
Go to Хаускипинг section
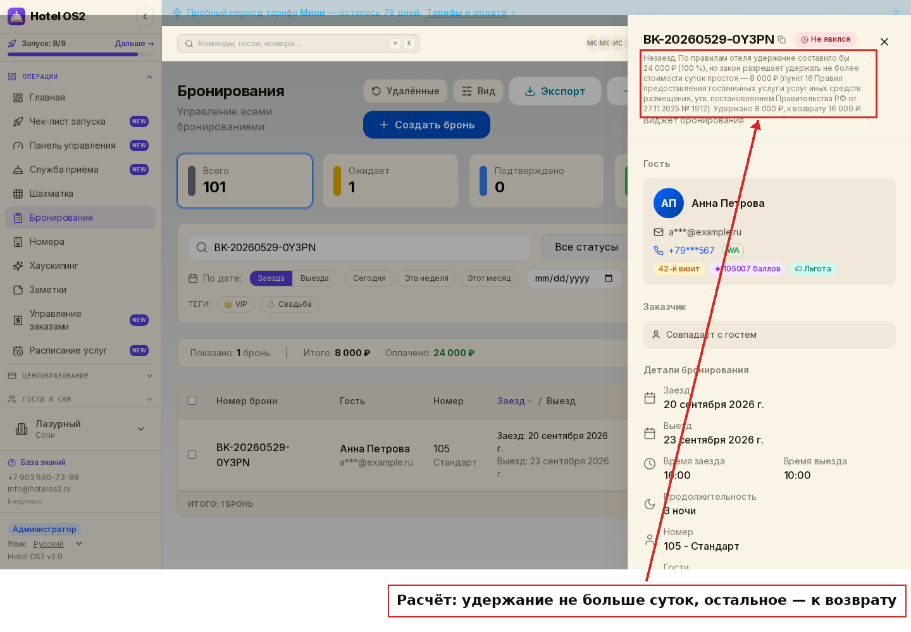80,266
